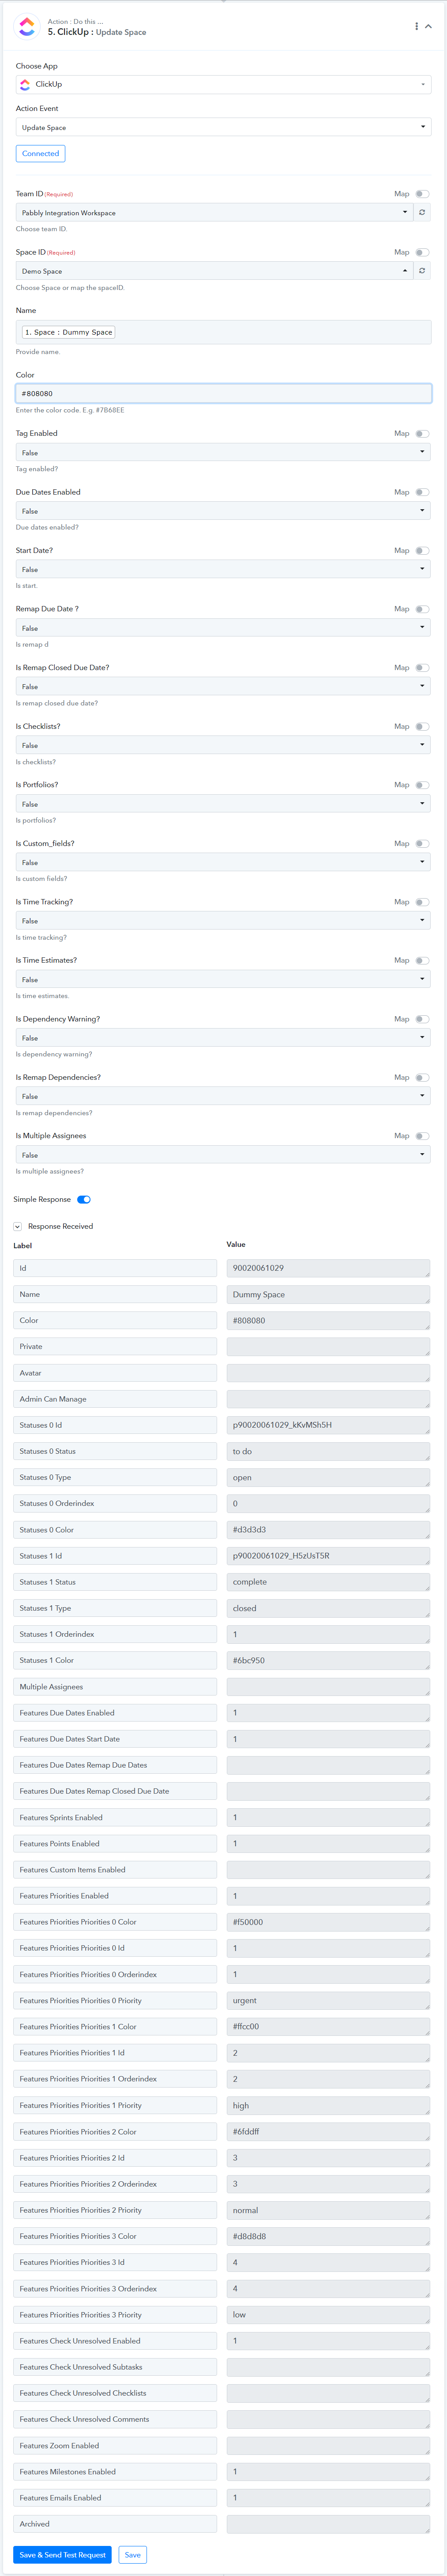Click the Connected button
This screenshot has width=447, height=2576.
coord(41,154)
